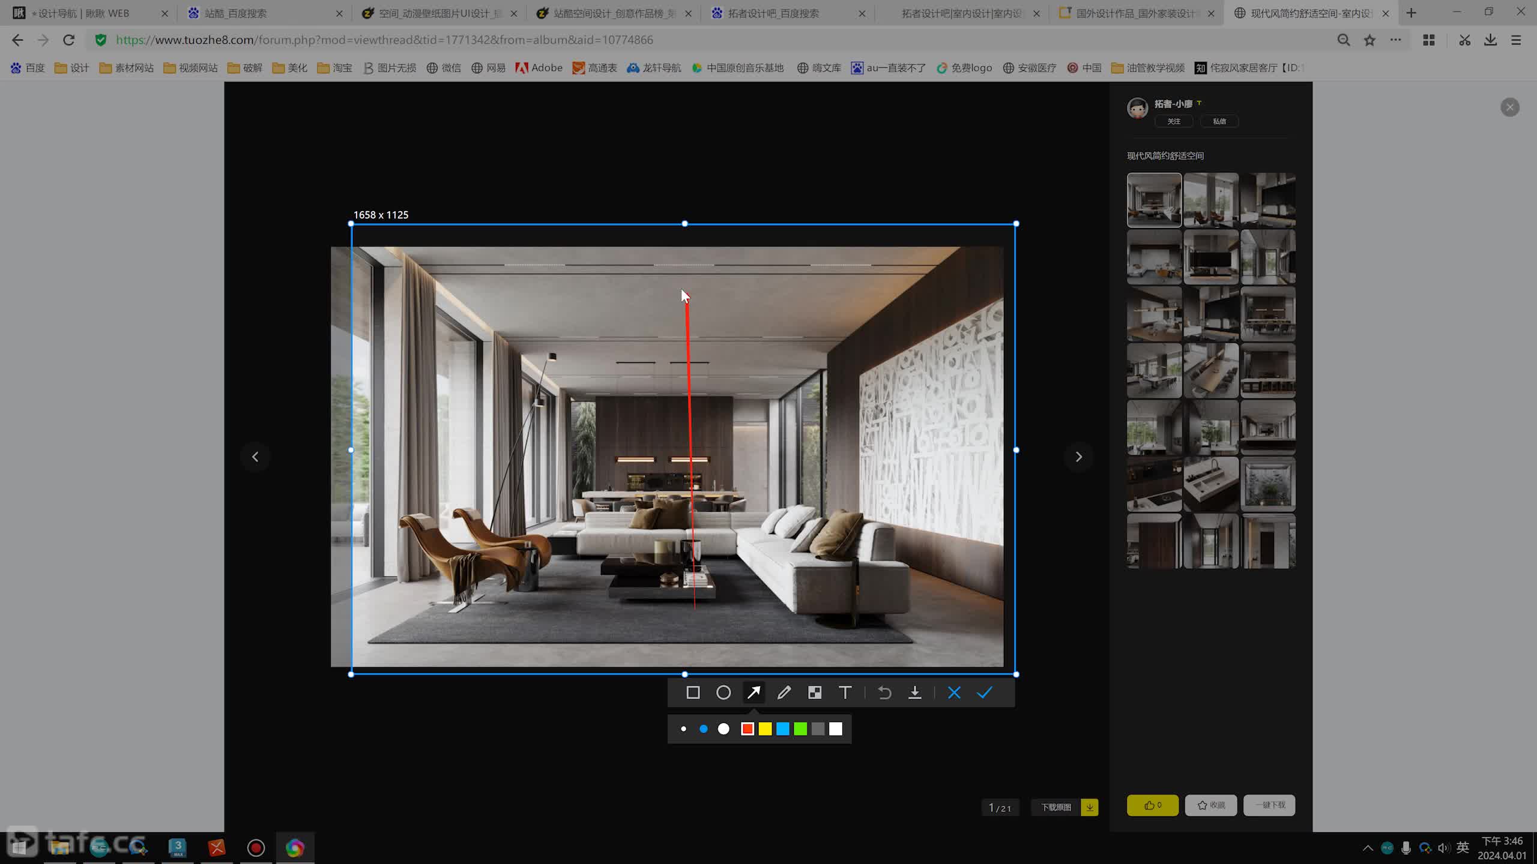The width and height of the screenshot is (1537, 864).
Task: Open the 素材网站 bookmarks folder
Action: pos(126,68)
